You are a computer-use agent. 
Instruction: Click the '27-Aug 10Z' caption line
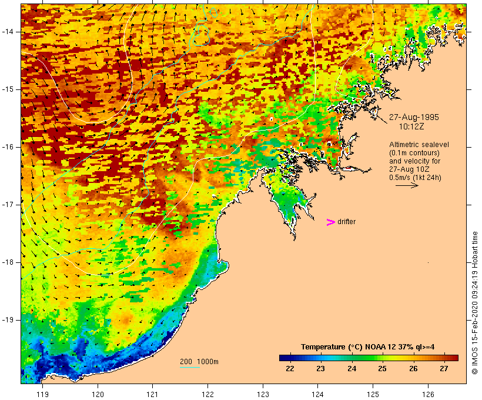pyautogui.click(x=409, y=169)
